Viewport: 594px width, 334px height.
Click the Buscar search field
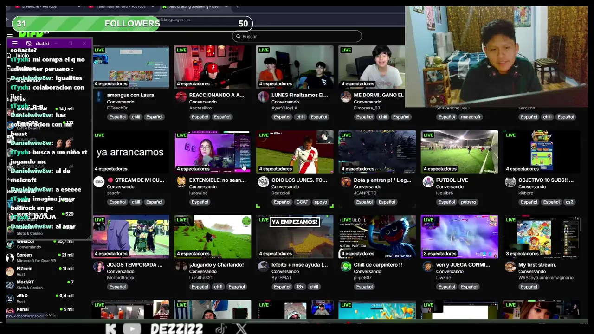[297, 36]
